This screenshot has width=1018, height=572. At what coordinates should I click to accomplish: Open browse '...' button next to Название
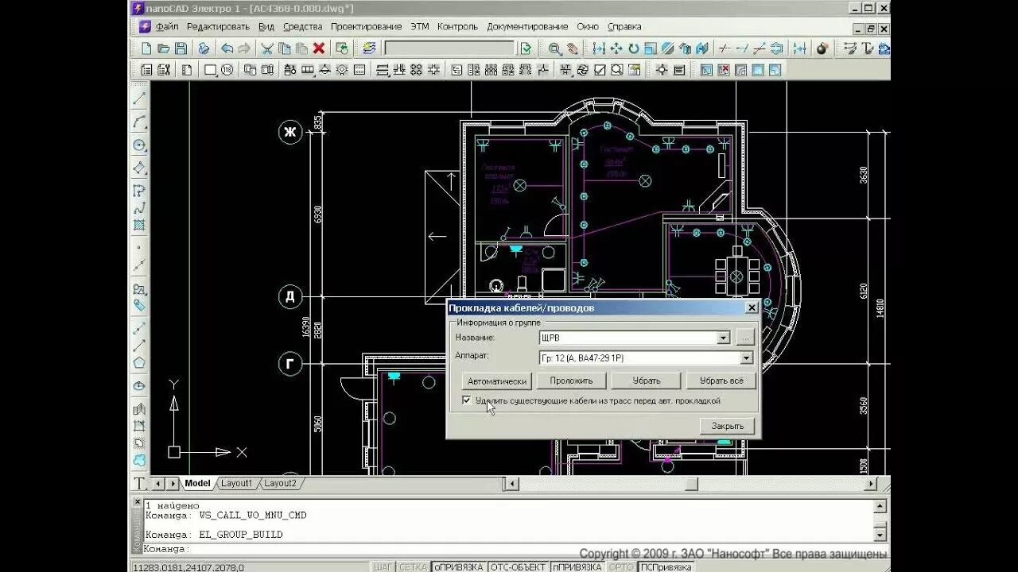[744, 338]
